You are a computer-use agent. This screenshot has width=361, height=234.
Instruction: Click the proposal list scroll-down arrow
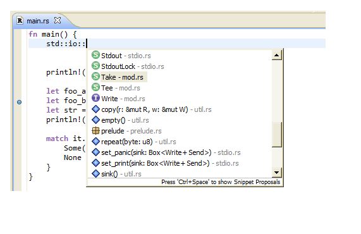[277, 172]
